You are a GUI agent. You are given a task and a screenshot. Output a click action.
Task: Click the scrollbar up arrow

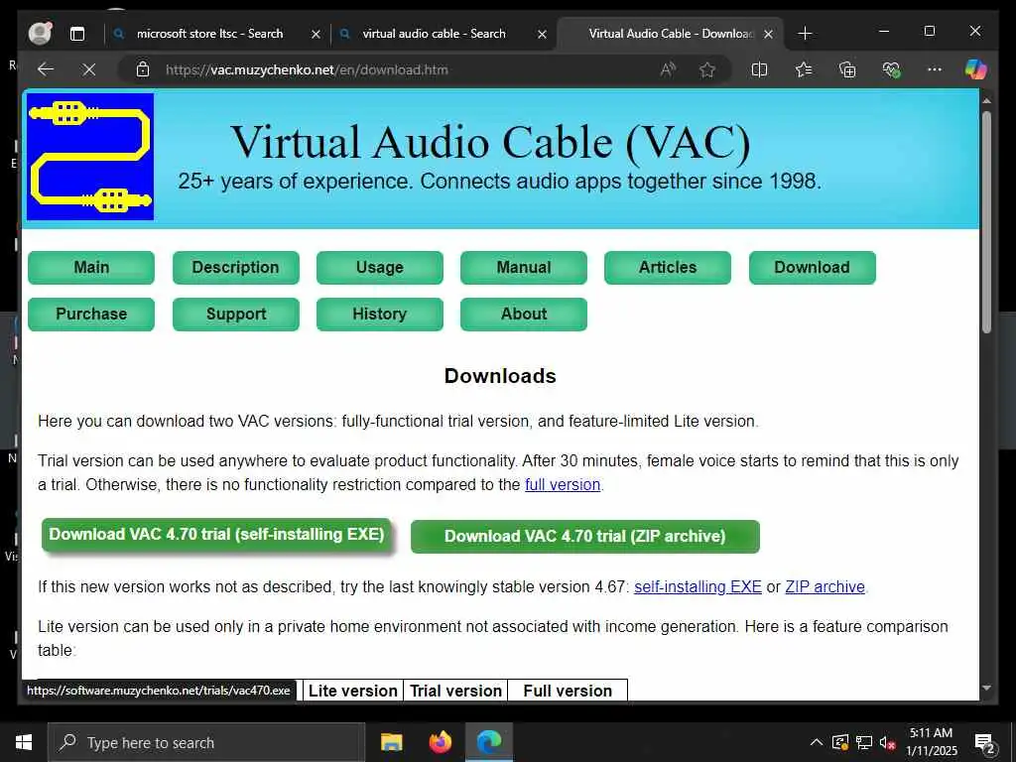click(x=986, y=100)
